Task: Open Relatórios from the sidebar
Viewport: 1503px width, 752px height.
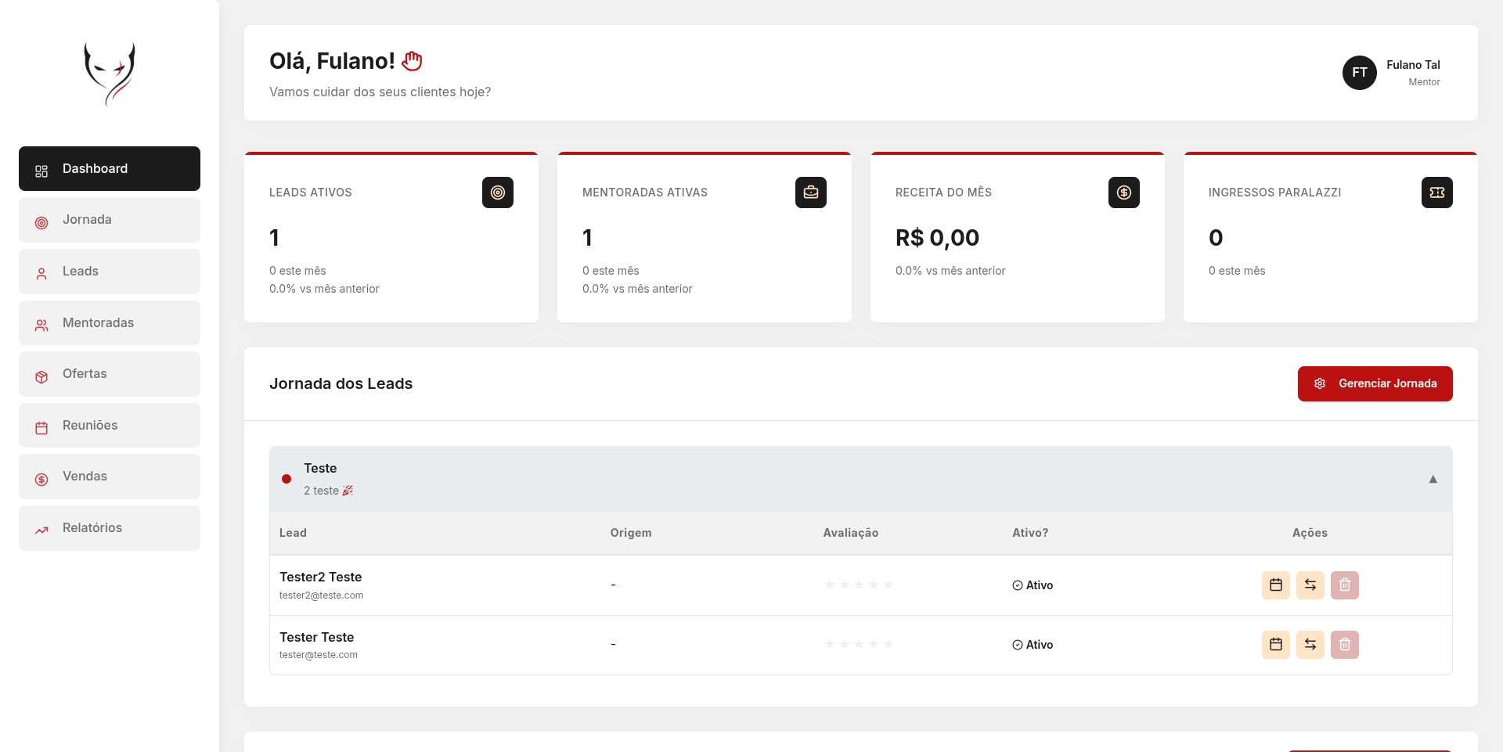Action: [x=110, y=528]
